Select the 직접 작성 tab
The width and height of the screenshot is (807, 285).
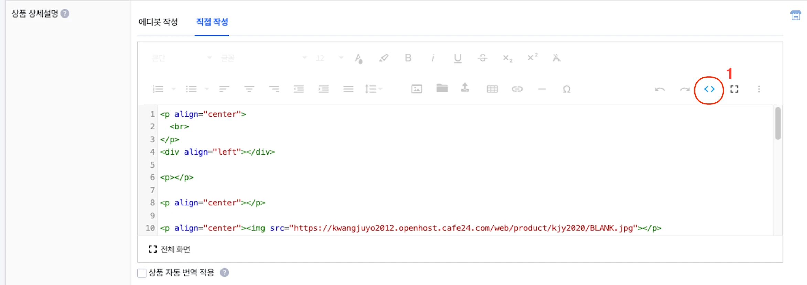click(x=212, y=22)
